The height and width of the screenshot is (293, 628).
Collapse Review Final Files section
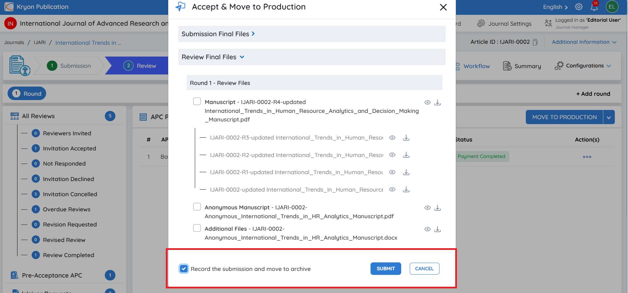[x=312, y=57]
